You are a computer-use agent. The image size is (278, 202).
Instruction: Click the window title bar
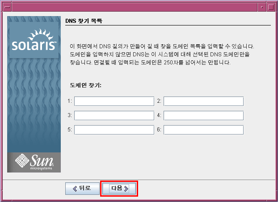click(x=135, y=7)
